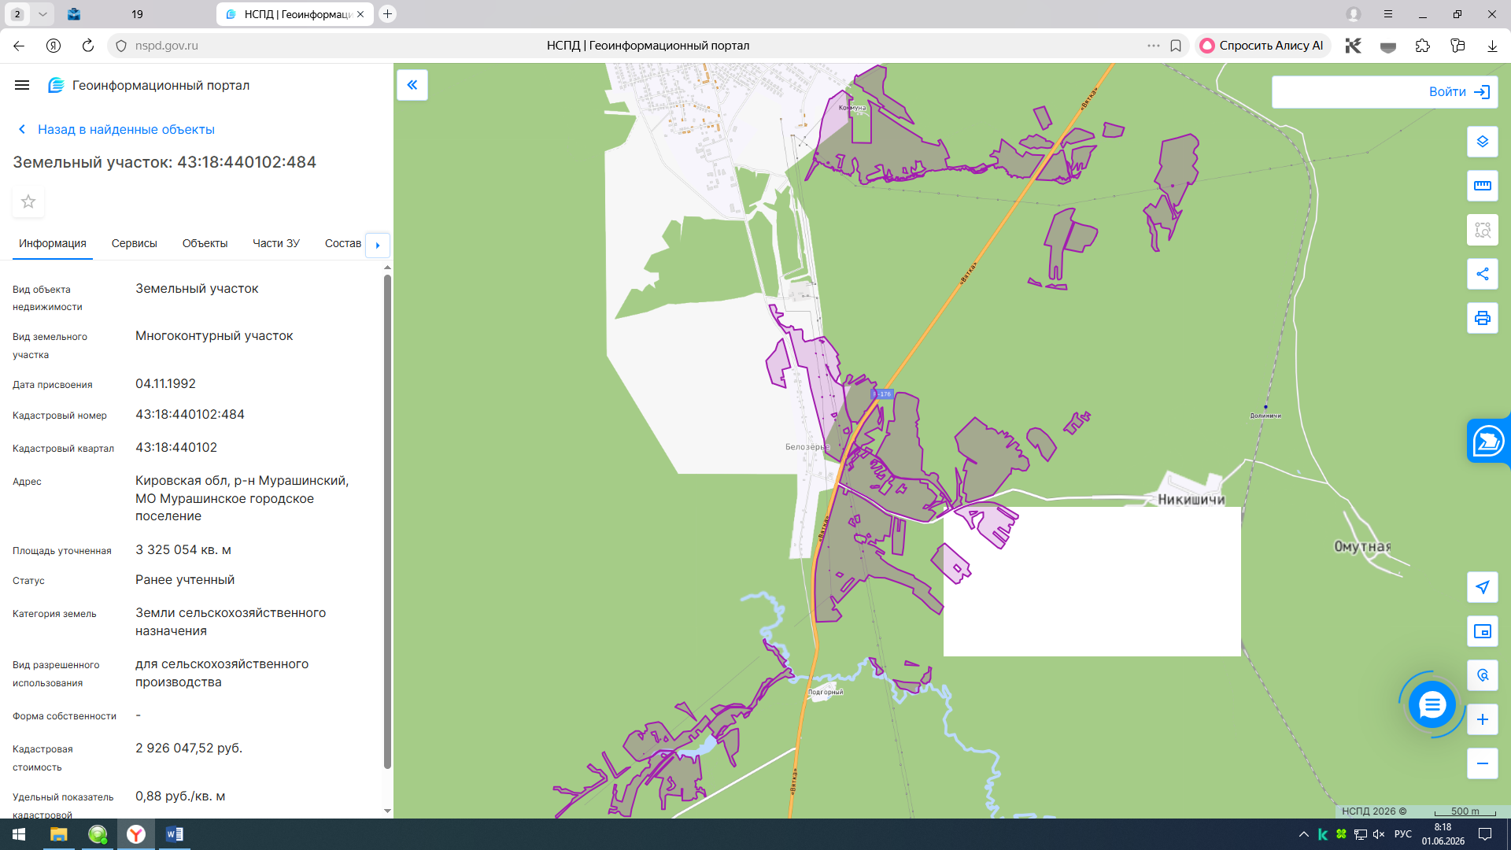Go back via Назад в найденные объекты

coord(116,129)
